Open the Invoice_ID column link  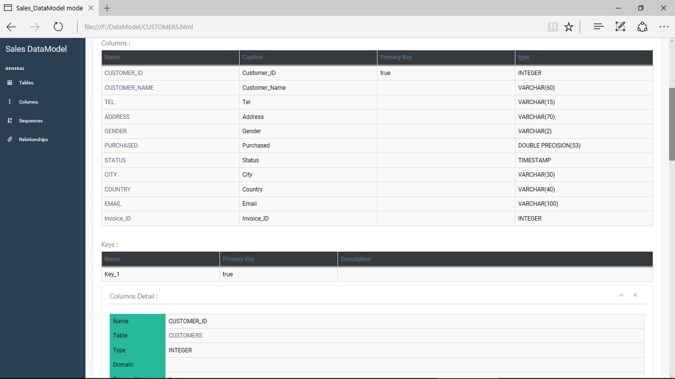pyautogui.click(x=117, y=218)
